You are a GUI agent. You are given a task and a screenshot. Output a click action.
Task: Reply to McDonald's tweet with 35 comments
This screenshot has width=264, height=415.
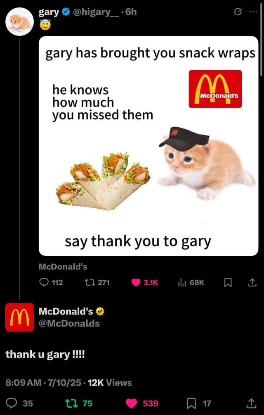click(19, 403)
